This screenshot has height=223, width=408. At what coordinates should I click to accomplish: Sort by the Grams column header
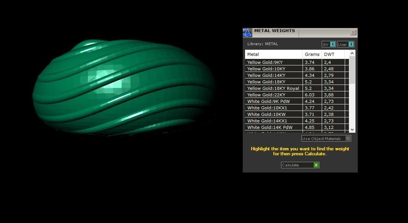(x=312, y=54)
